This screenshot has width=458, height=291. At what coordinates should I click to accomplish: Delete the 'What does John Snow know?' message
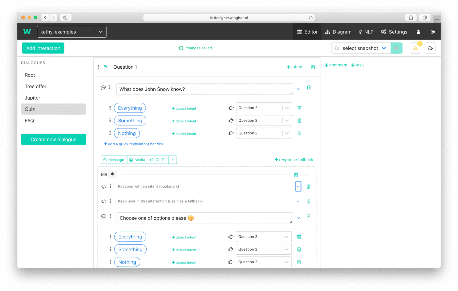(309, 87)
